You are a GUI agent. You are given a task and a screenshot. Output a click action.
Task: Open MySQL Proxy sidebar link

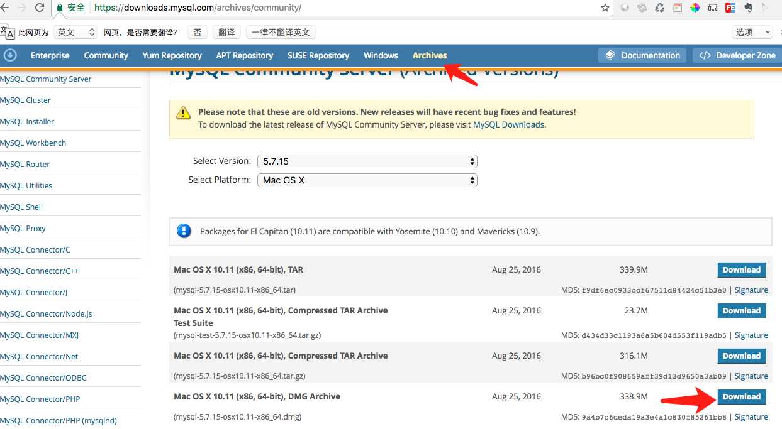(x=23, y=228)
